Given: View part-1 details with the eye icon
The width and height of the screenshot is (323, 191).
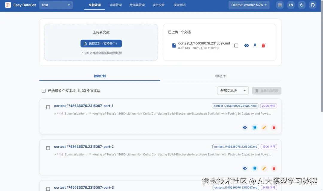Looking at the screenshot, I should click(x=245, y=128).
